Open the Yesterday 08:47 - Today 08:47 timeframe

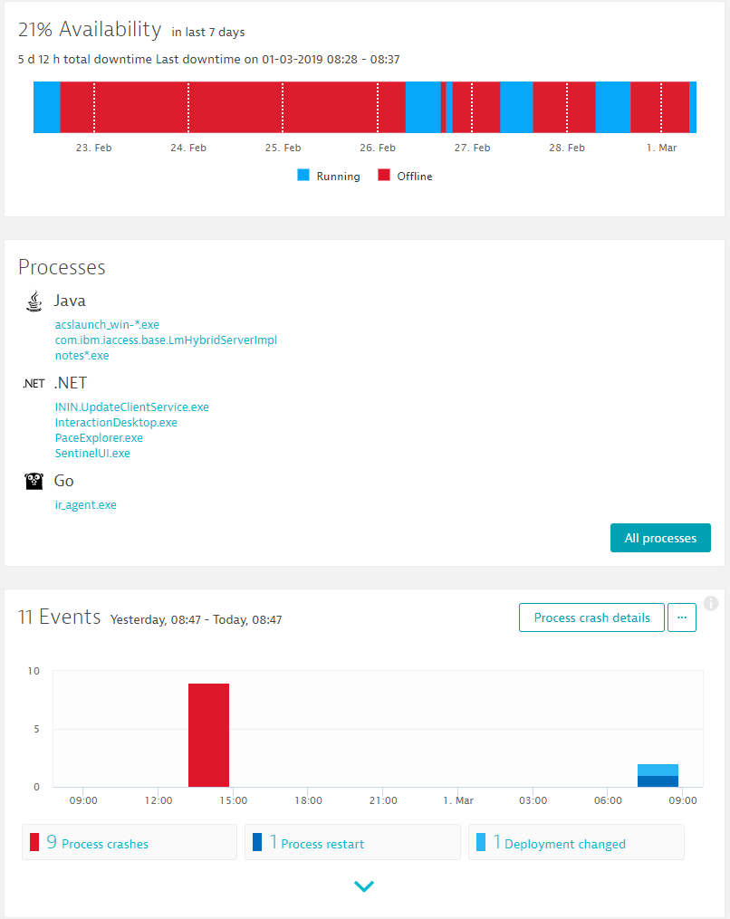coord(196,620)
